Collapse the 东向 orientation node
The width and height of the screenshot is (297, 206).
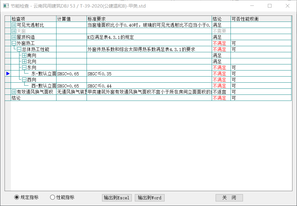(x=24, y=67)
